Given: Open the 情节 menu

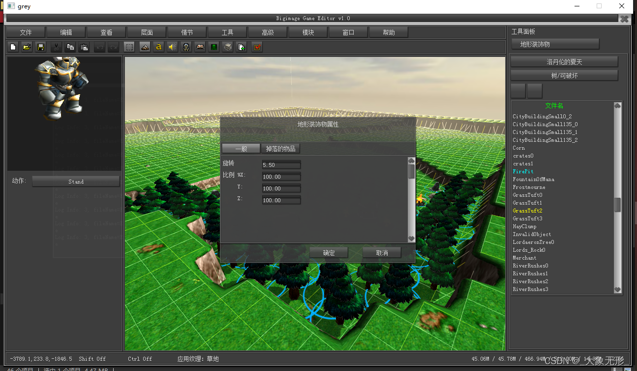Looking at the screenshot, I should 187,32.
